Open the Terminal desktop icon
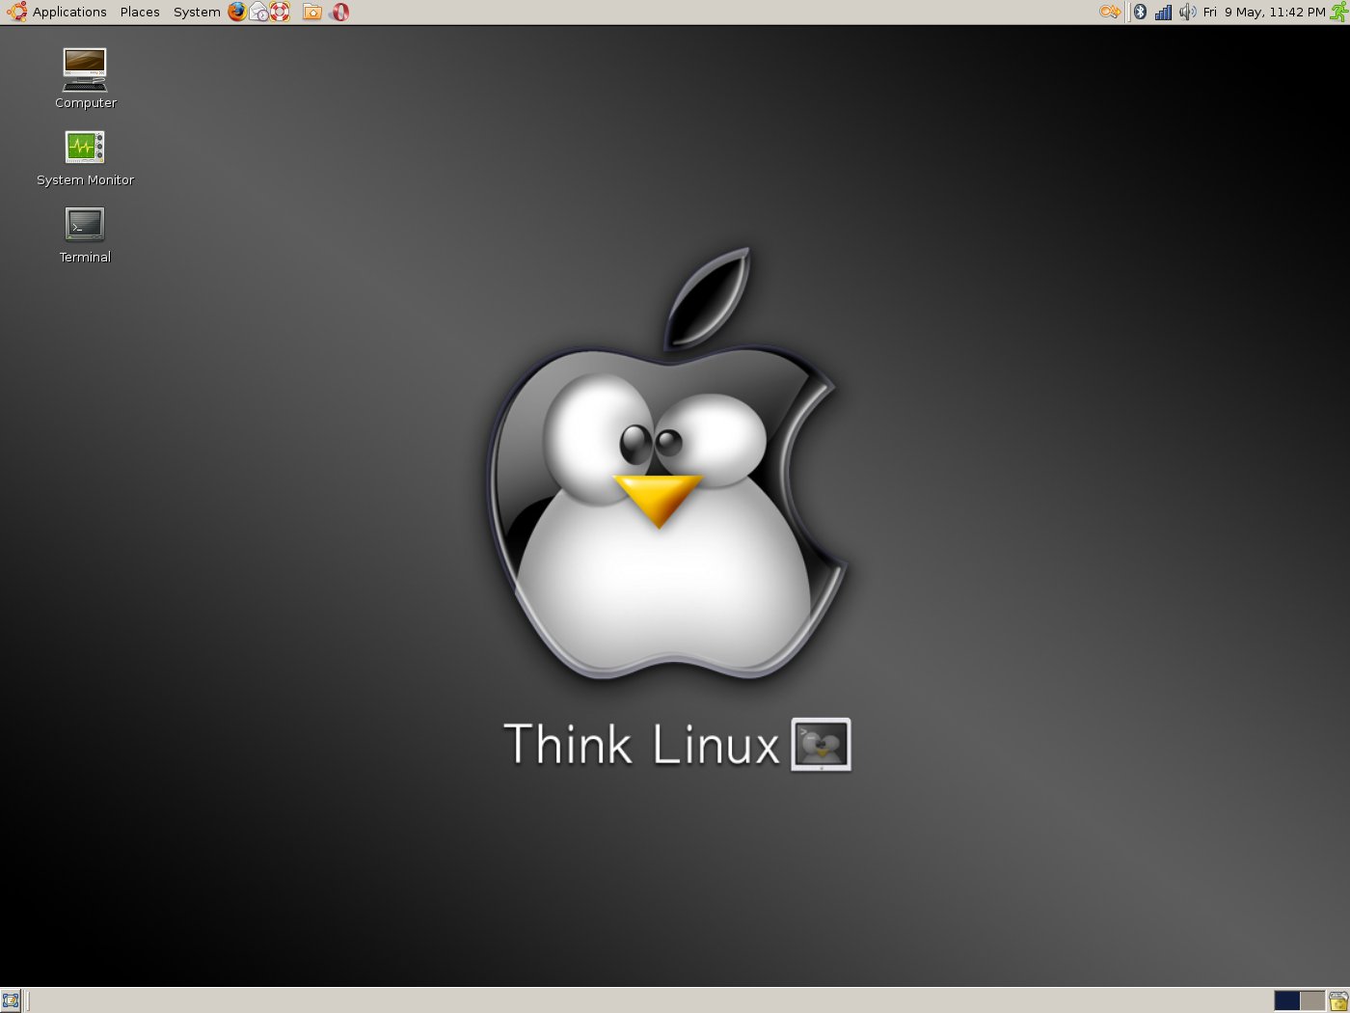 pyautogui.click(x=85, y=224)
